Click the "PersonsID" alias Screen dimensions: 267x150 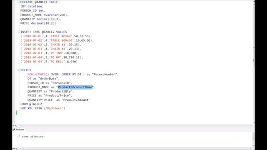(61, 83)
